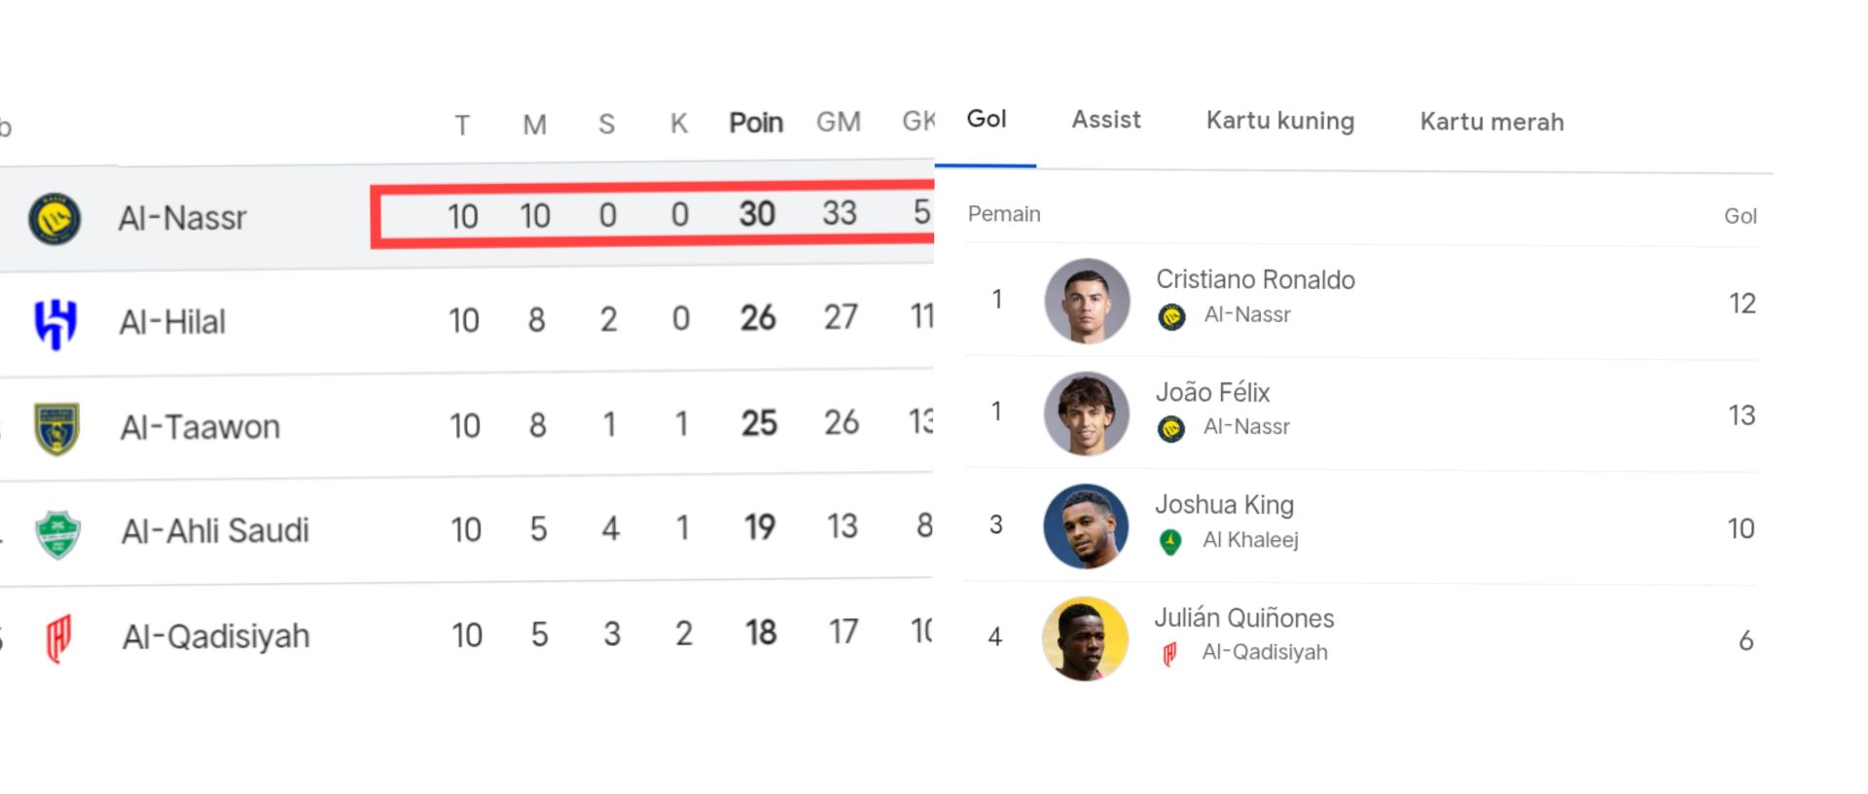This screenshot has height=794, width=1868.
Task: Click Al Khaleej badge under Joshua King
Action: coord(1171,541)
